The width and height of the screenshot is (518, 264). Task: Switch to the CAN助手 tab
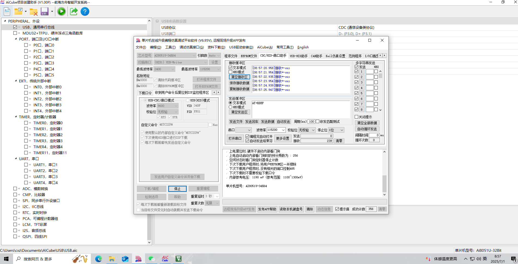(317, 56)
